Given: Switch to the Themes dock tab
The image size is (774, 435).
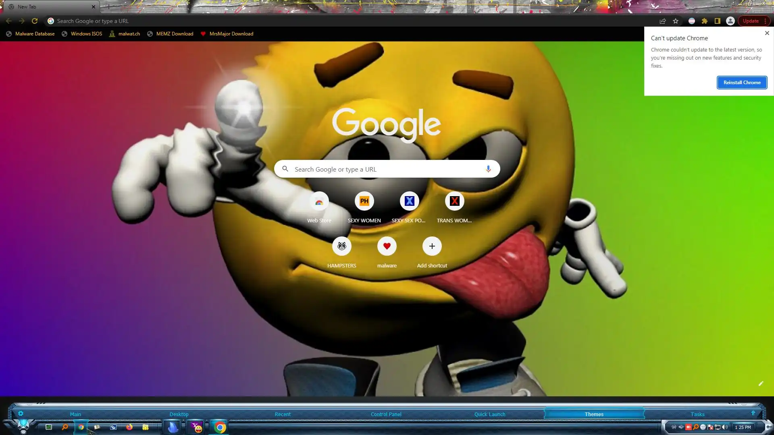Looking at the screenshot, I should tap(594, 414).
